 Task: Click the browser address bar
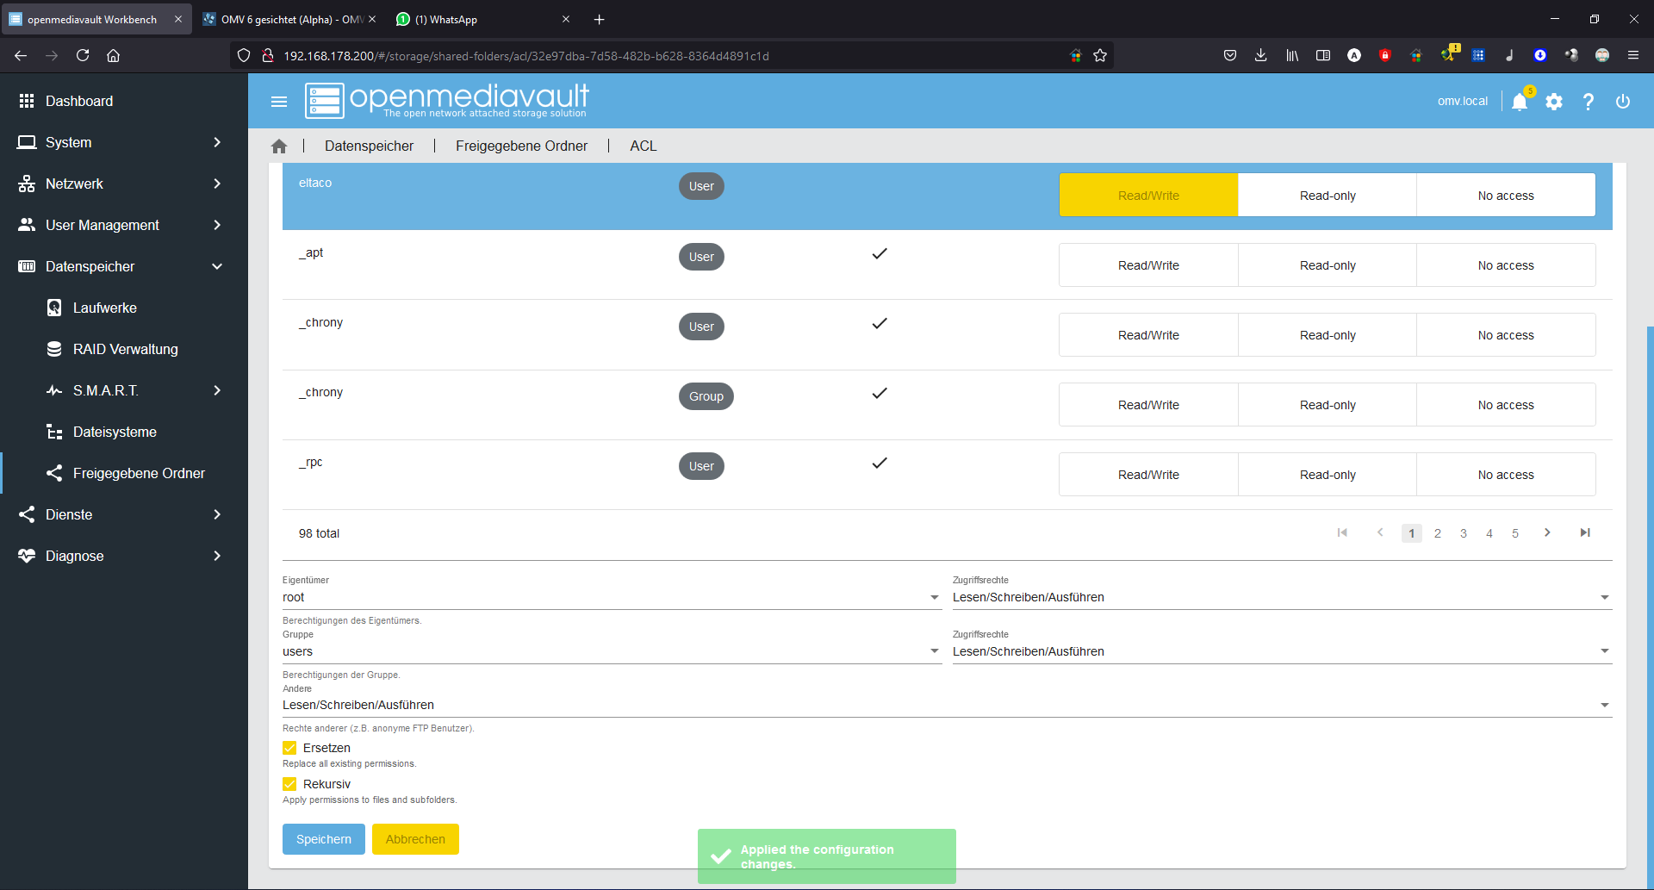point(672,55)
